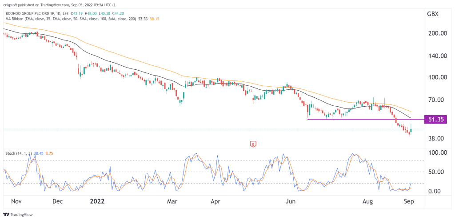
Task: Click the 200.00 price axis label
Action: [x=437, y=33]
